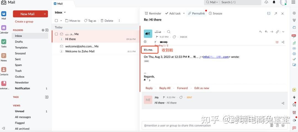Tick the select-all messages checkbox
298x132 pixels.
(56, 21)
